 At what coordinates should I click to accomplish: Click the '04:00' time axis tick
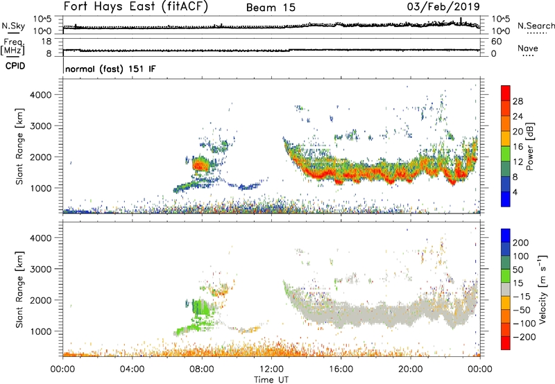tap(132, 369)
